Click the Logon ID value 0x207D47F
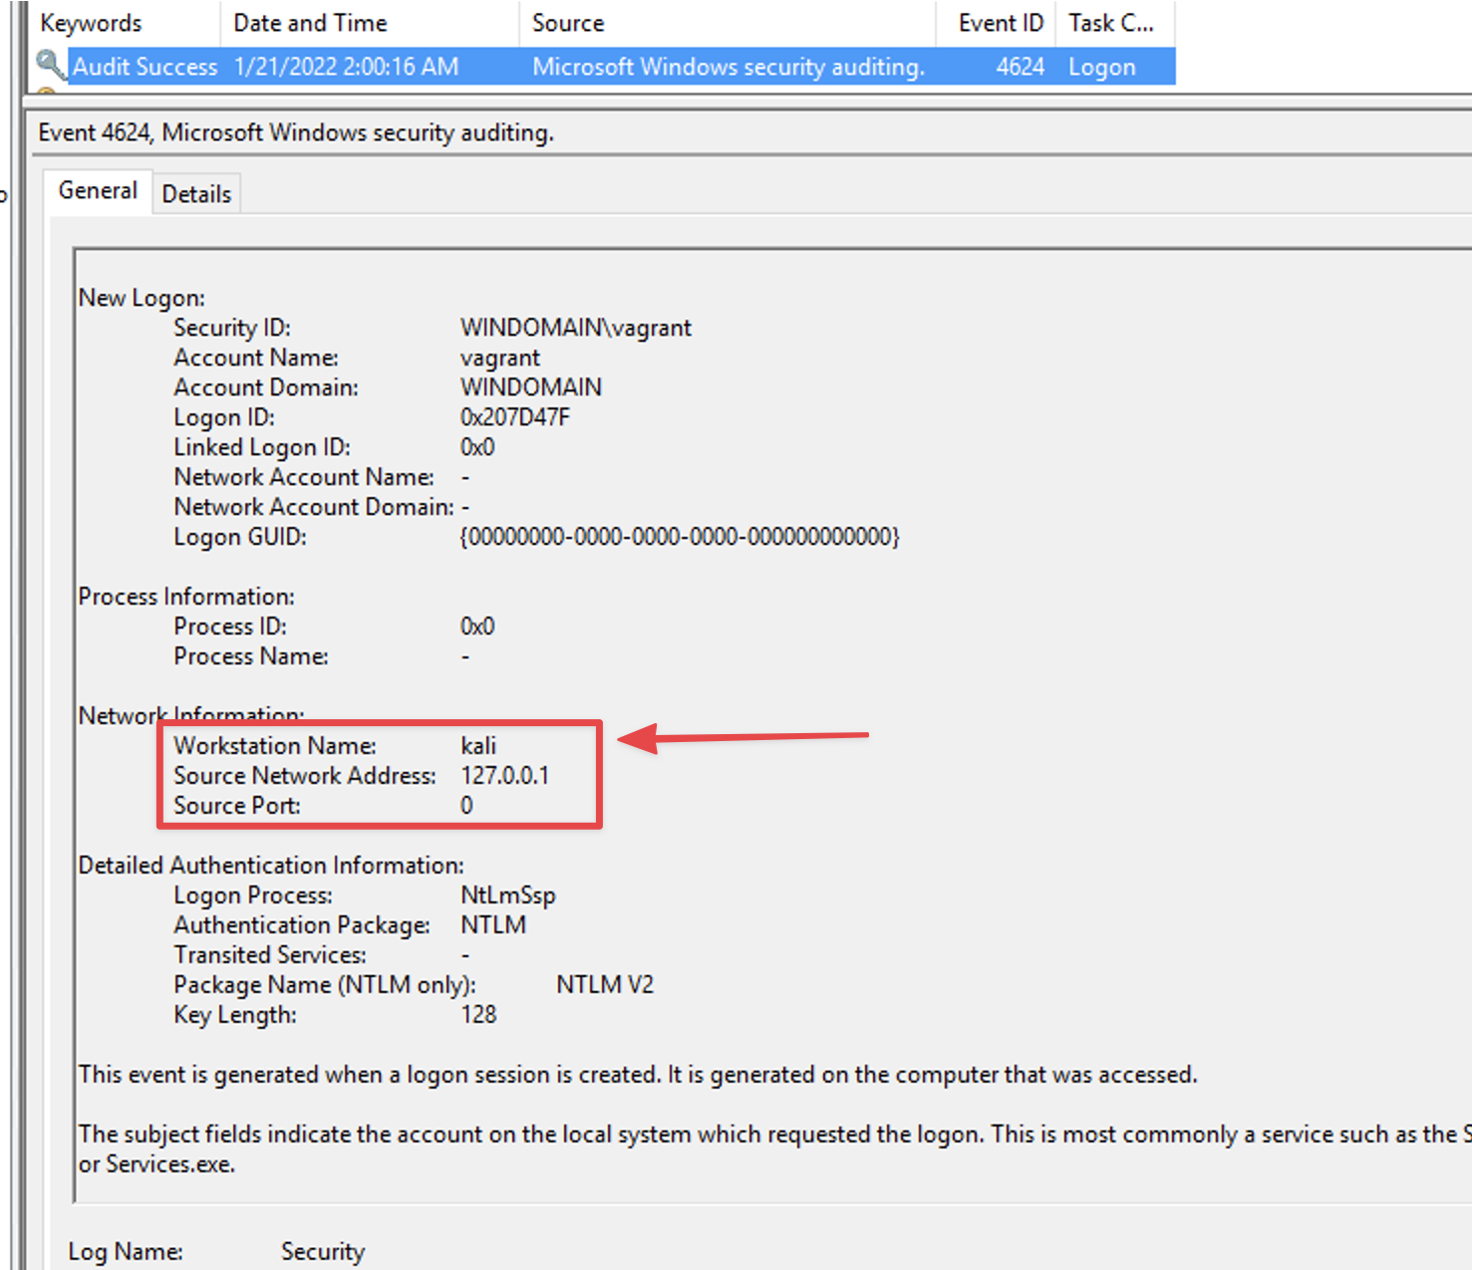 click(x=514, y=417)
